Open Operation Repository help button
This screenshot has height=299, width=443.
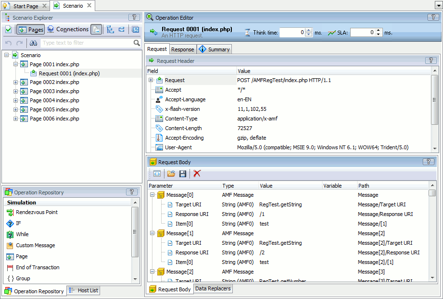(132, 192)
